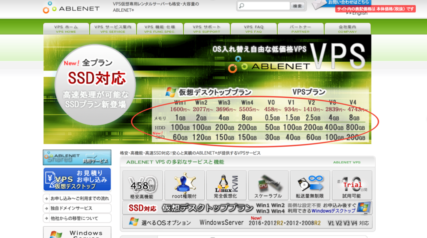The width and height of the screenshot is (427, 238).
Task: Click the Linux KVM 完全仮想化 icon
Action: coord(226,185)
